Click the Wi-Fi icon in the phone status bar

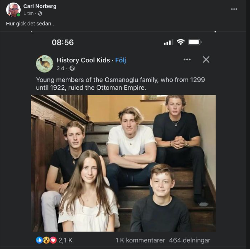click(181, 42)
